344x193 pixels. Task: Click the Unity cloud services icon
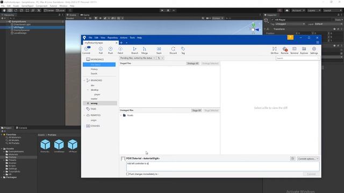pos(286,10)
